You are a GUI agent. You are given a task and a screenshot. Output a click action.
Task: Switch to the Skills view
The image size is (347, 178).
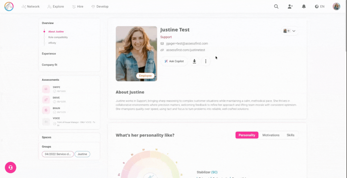[x=290, y=135]
